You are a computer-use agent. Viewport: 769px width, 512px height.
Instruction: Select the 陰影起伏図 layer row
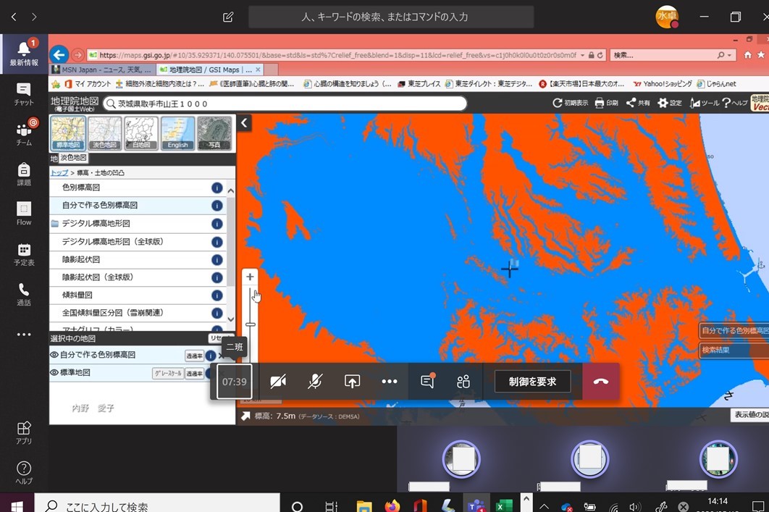(x=138, y=259)
